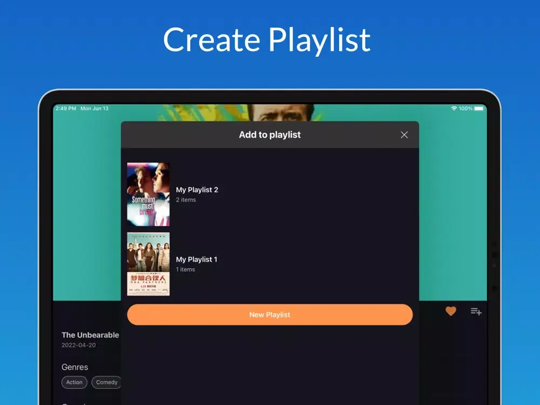This screenshot has height=405, width=540.
Task: Close the Add to playlist dialog
Action: tap(404, 134)
